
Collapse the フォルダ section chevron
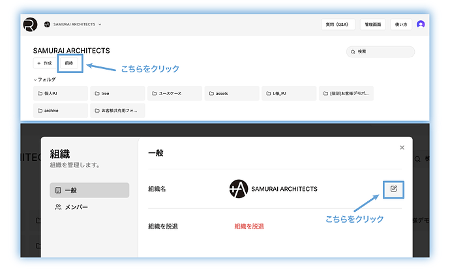(x=35, y=79)
